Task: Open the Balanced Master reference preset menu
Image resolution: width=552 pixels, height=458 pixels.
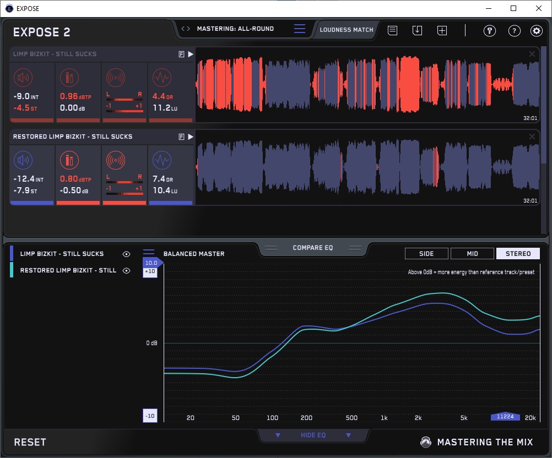Action: [x=149, y=253]
